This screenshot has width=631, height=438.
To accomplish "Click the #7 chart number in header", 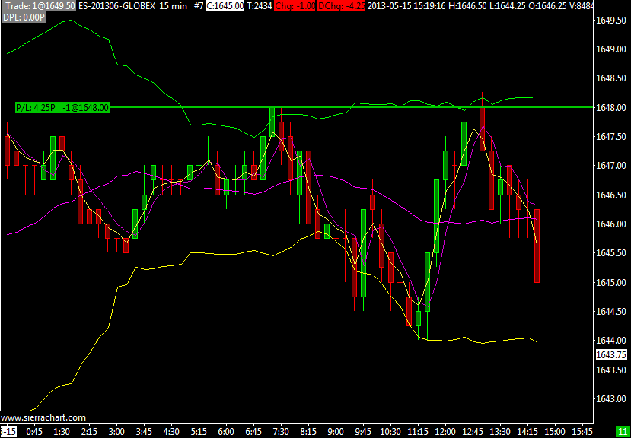I will [198, 6].
